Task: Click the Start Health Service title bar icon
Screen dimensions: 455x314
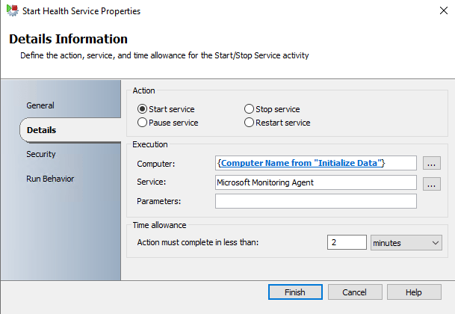Action: click(12, 11)
